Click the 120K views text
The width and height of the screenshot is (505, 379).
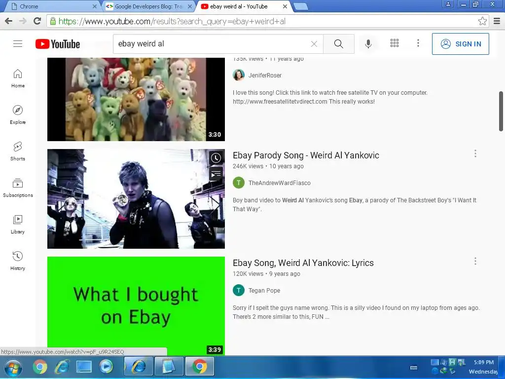tap(248, 274)
